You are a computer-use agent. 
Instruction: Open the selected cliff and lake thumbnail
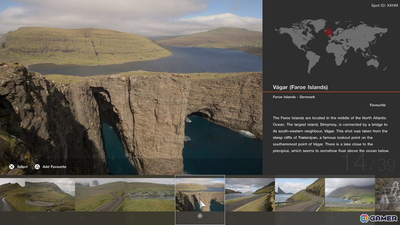point(200,195)
